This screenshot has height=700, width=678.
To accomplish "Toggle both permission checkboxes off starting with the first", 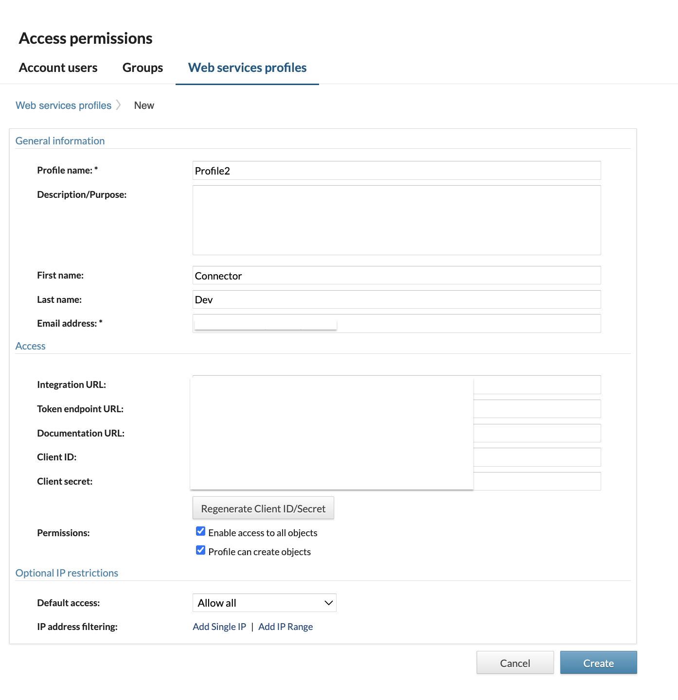I will click(x=200, y=531).
